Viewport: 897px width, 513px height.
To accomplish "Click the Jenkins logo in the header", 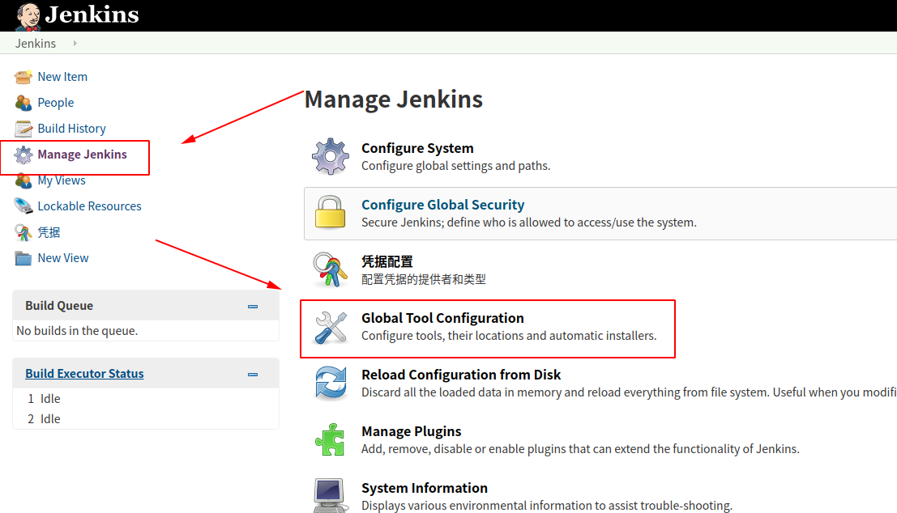I will pos(77,15).
